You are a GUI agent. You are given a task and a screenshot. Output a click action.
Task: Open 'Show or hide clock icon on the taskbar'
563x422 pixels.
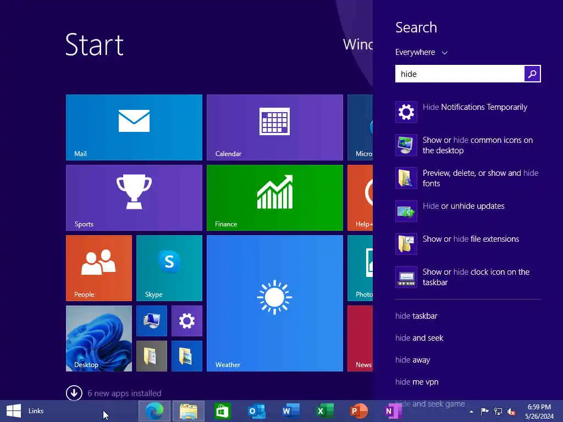[x=468, y=277]
